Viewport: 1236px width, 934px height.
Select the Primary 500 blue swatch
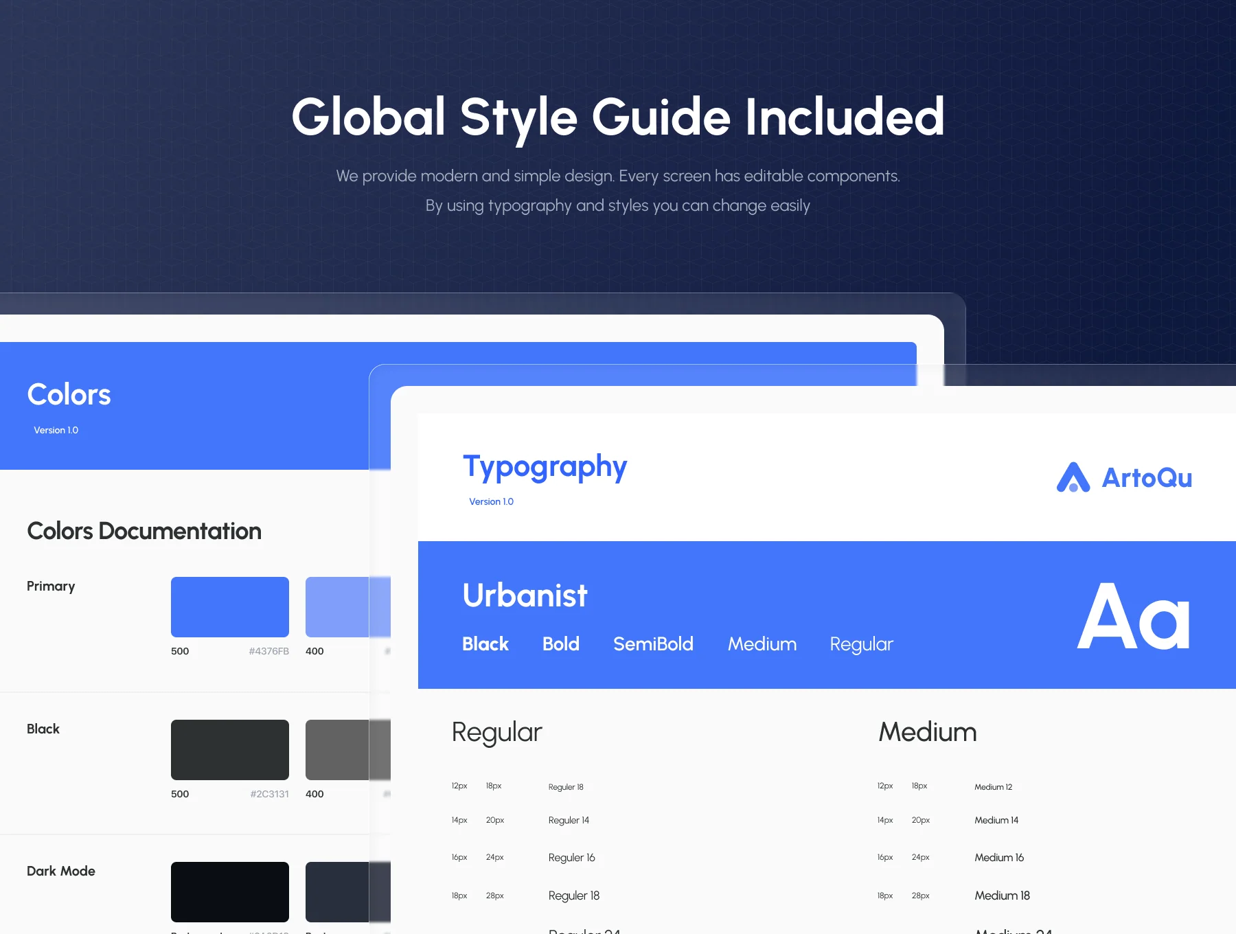(x=230, y=607)
